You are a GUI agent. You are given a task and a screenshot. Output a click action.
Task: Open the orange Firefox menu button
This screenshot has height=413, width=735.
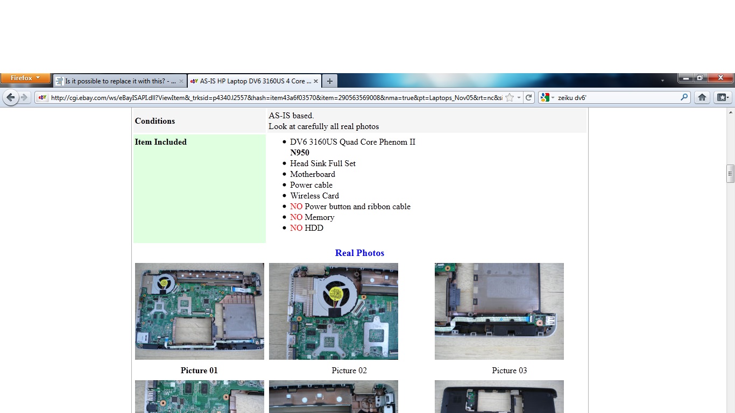(x=25, y=78)
